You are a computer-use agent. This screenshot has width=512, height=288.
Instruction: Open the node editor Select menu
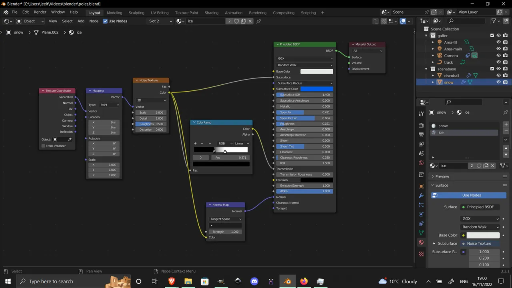67,21
